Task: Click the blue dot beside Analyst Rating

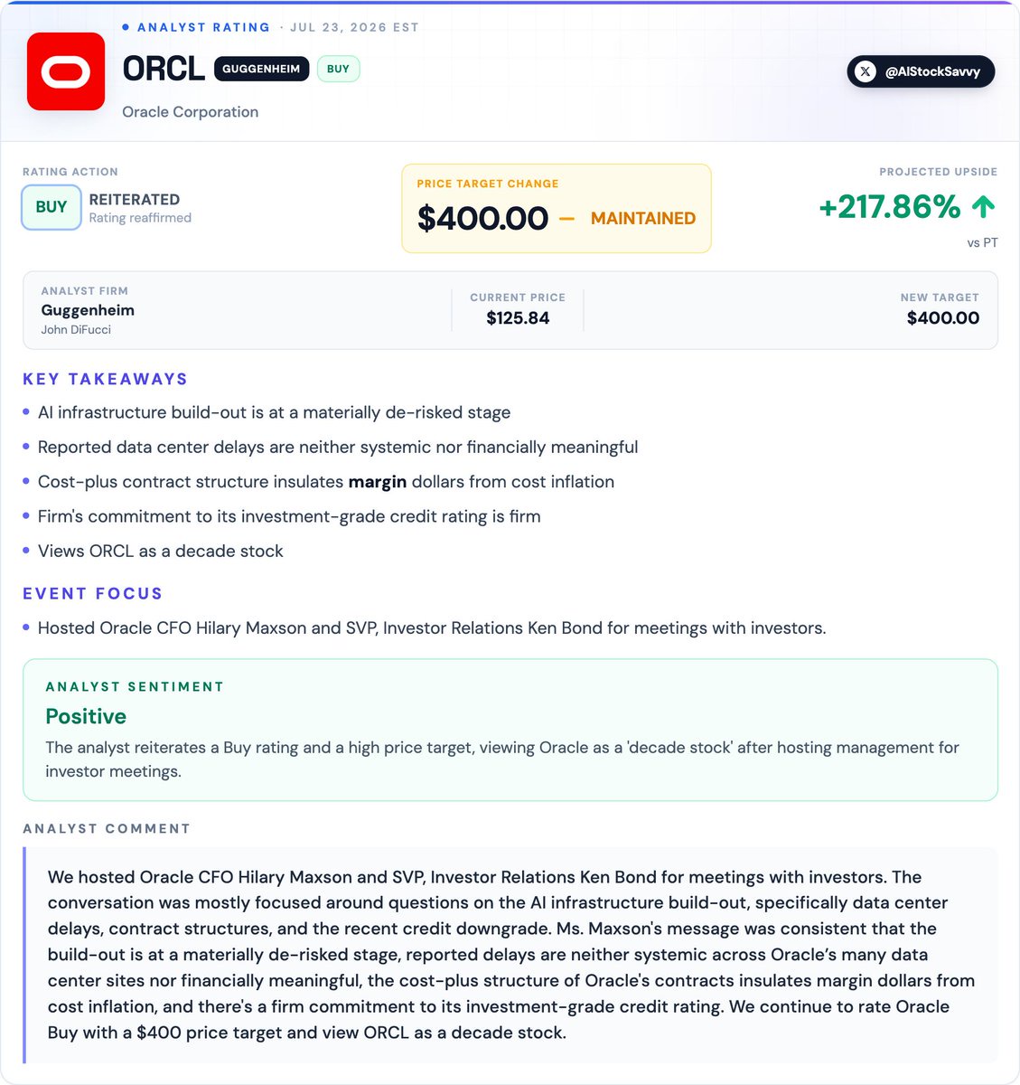Action: point(126,27)
